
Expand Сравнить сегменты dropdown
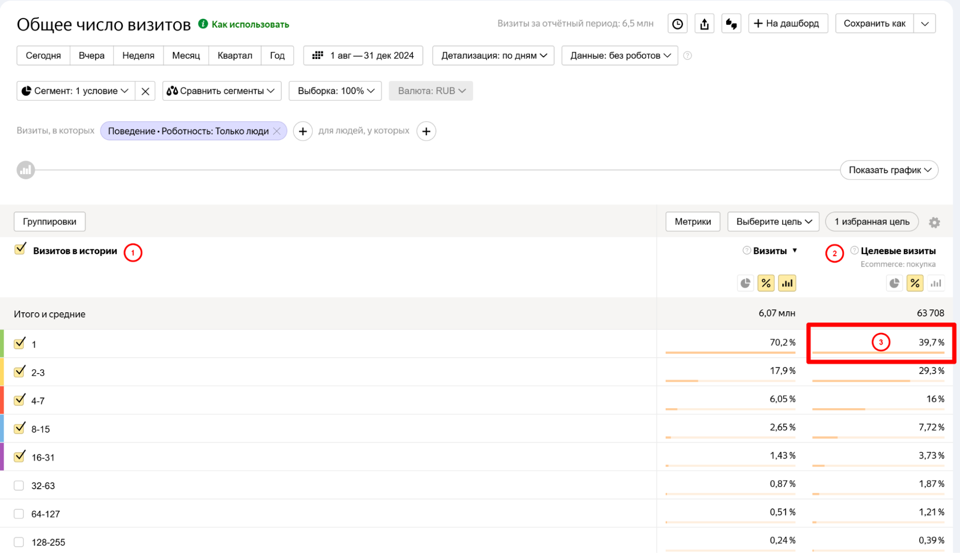click(221, 91)
